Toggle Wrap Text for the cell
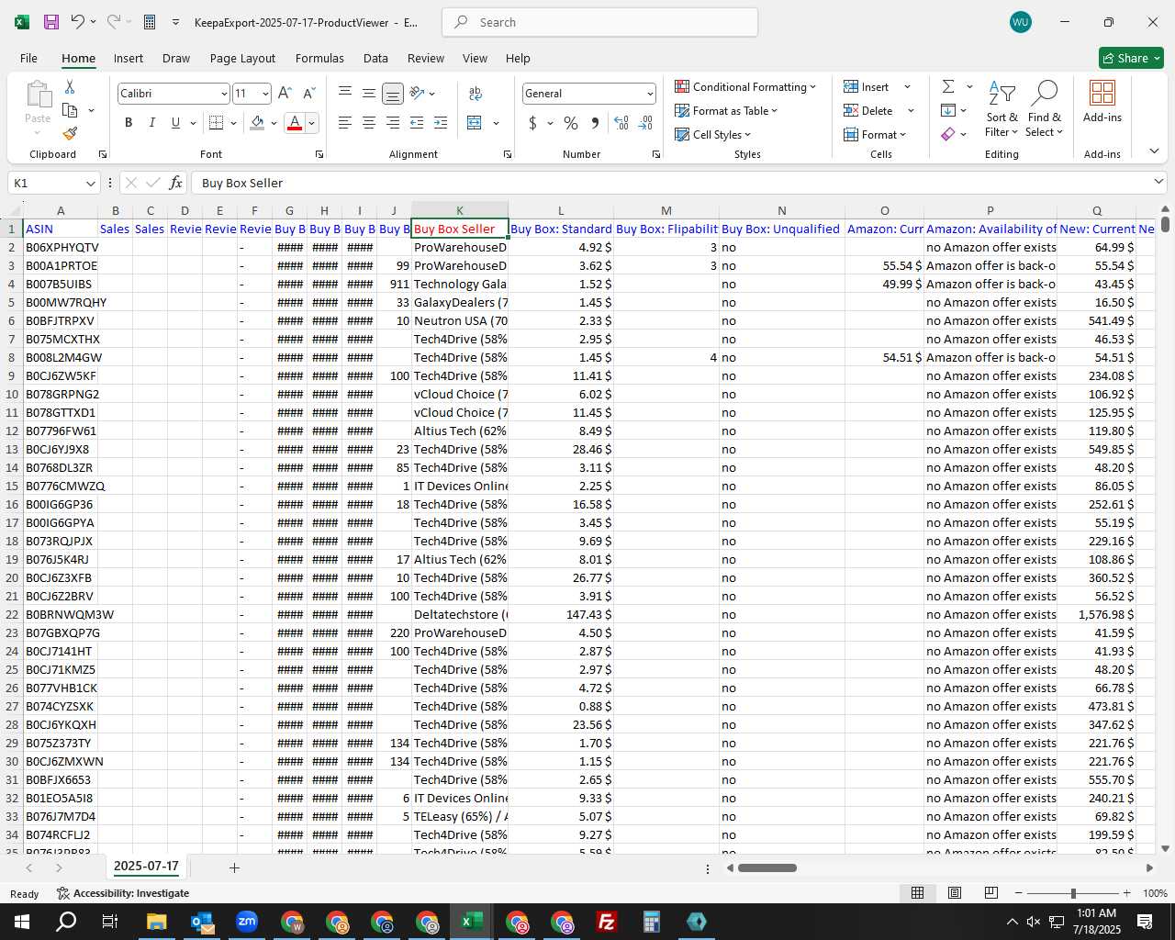 click(x=476, y=94)
